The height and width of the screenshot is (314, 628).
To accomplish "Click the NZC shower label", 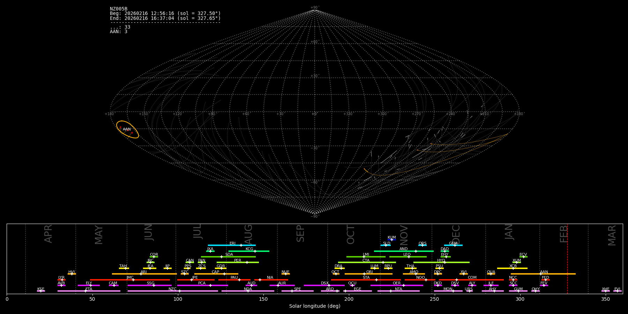I will pos(173,289).
